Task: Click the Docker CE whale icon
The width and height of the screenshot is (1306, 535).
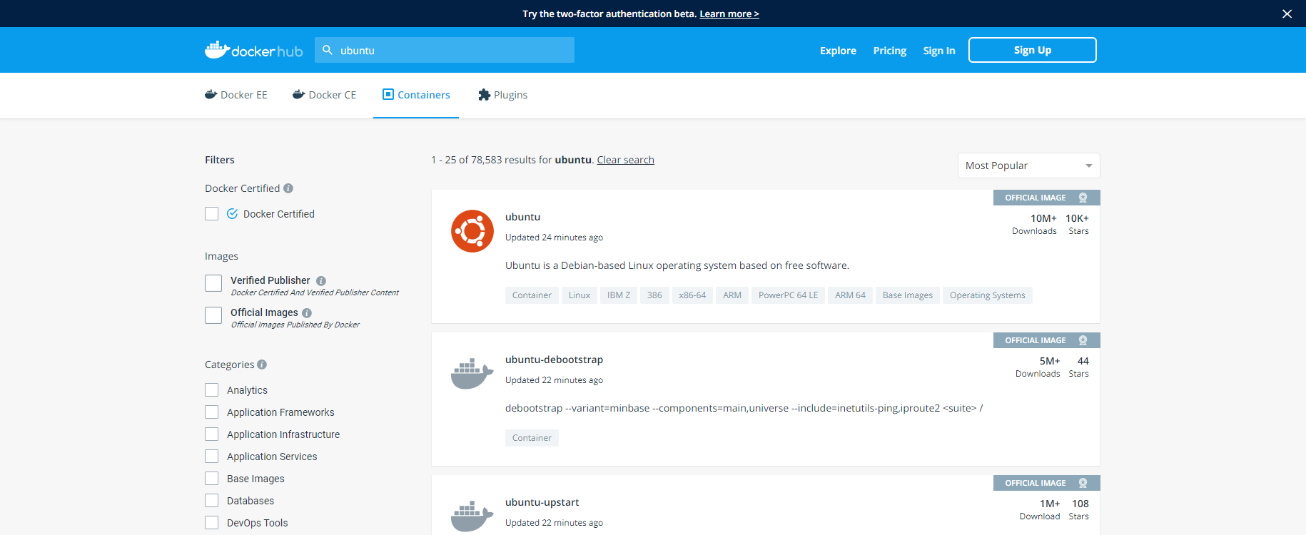Action: pyautogui.click(x=298, y=94)
